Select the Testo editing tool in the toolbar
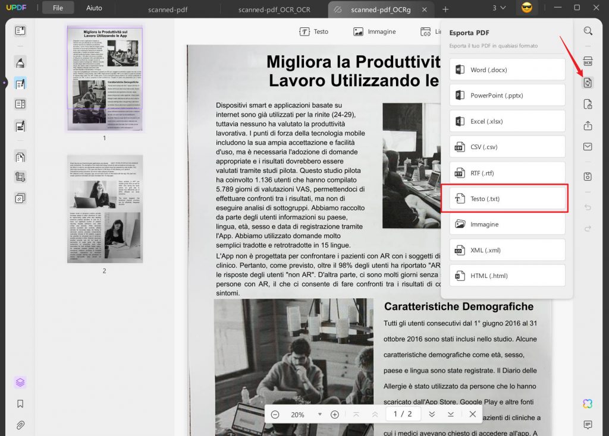The height and width of the screenshot is (436, 609). [x=313, y=31]
